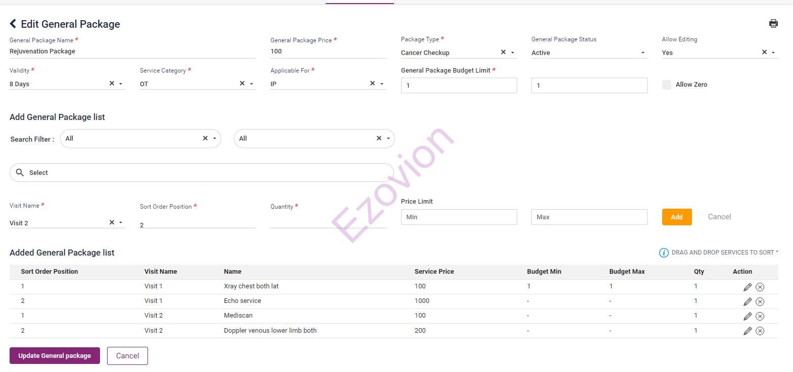
Task: Click the back arrow beside Edit General Package
Action: pyautogui.click(x=13, y=24)
